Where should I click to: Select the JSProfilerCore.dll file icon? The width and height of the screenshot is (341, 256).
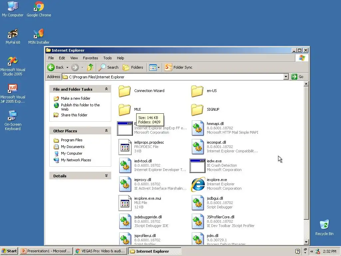pyautogui.click(x=197, y=222)
